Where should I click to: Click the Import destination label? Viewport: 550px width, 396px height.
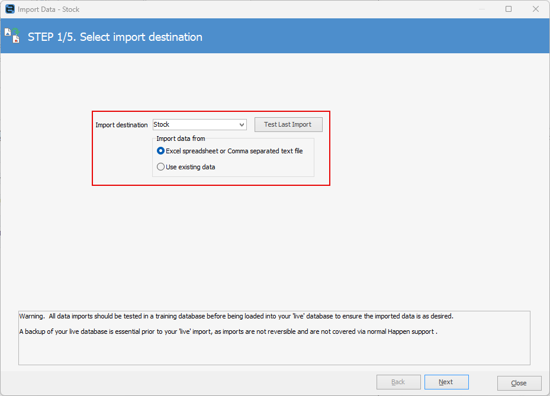coord(121,125)
